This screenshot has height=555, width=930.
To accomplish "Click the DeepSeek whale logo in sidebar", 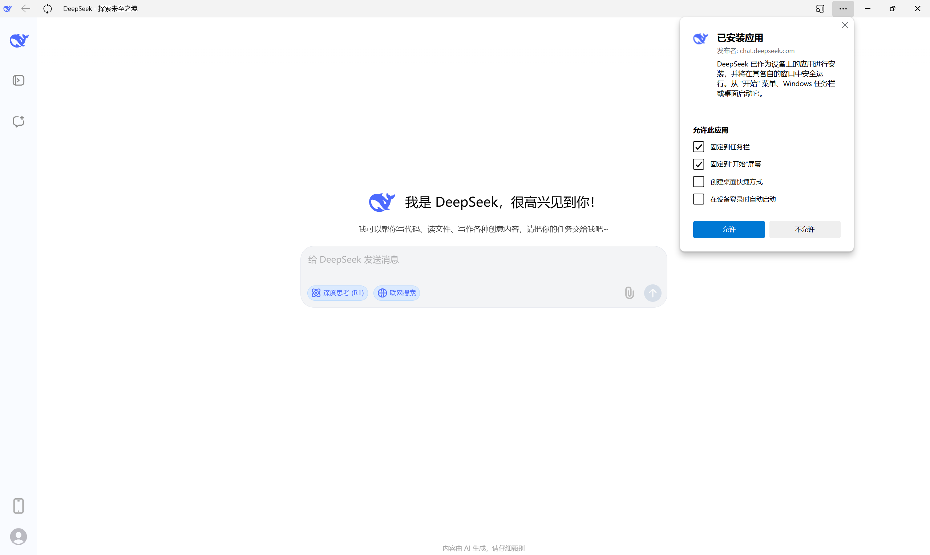I will [x=19, y=40].
